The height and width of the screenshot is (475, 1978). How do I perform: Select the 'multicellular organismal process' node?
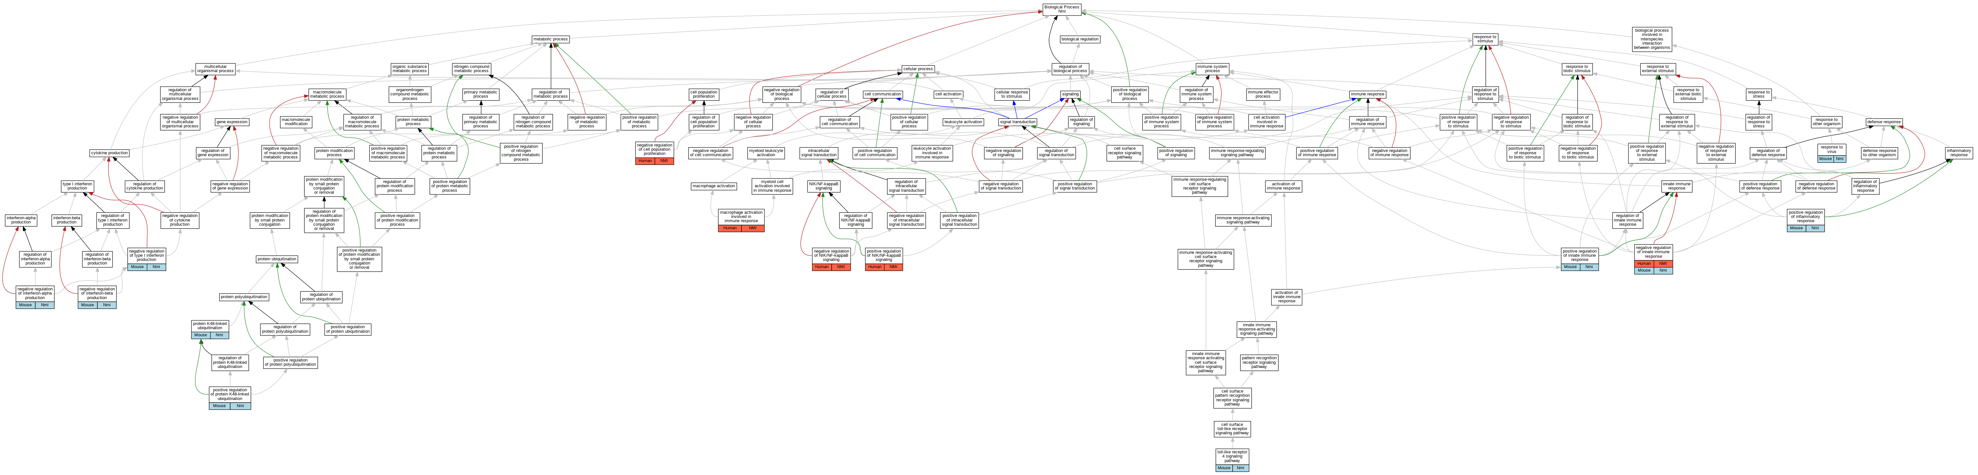216,69
